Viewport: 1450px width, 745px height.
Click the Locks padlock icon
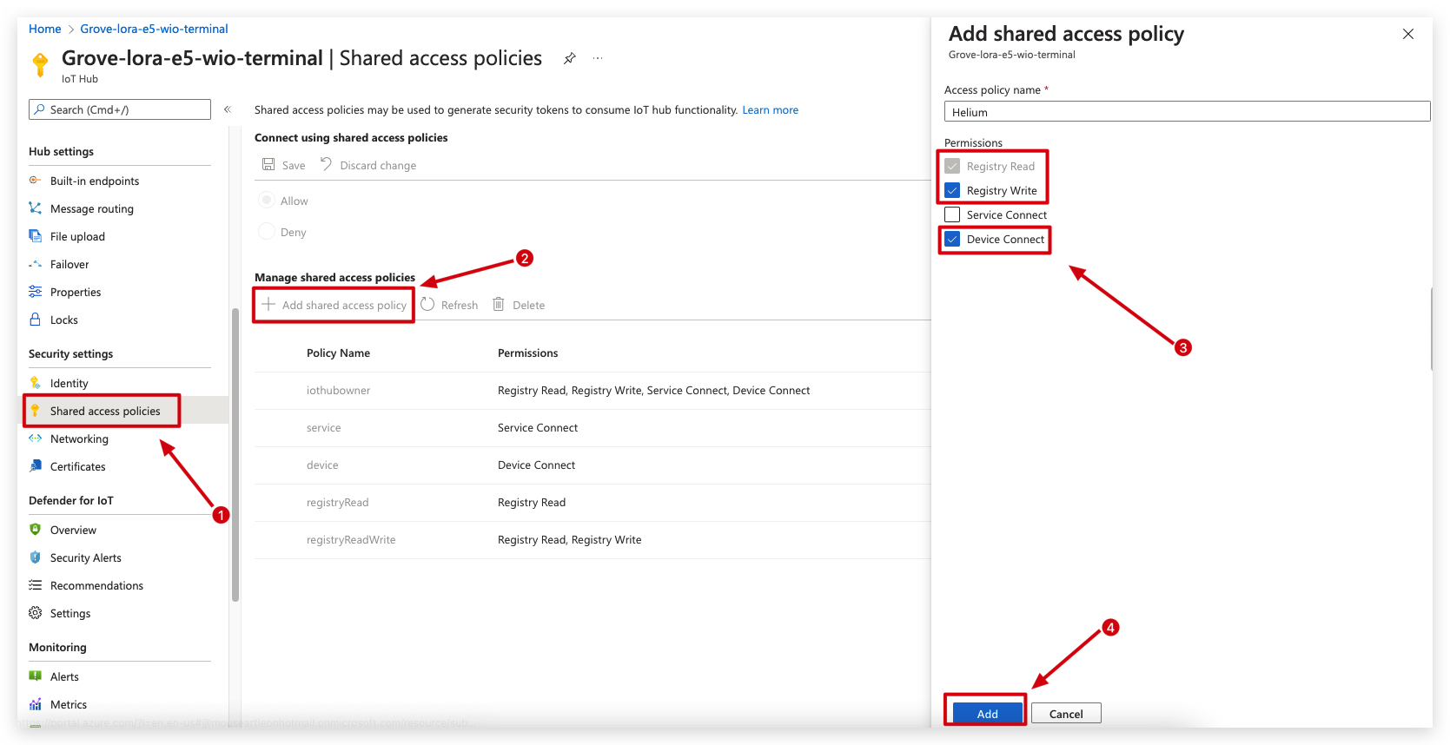(35, 320)
